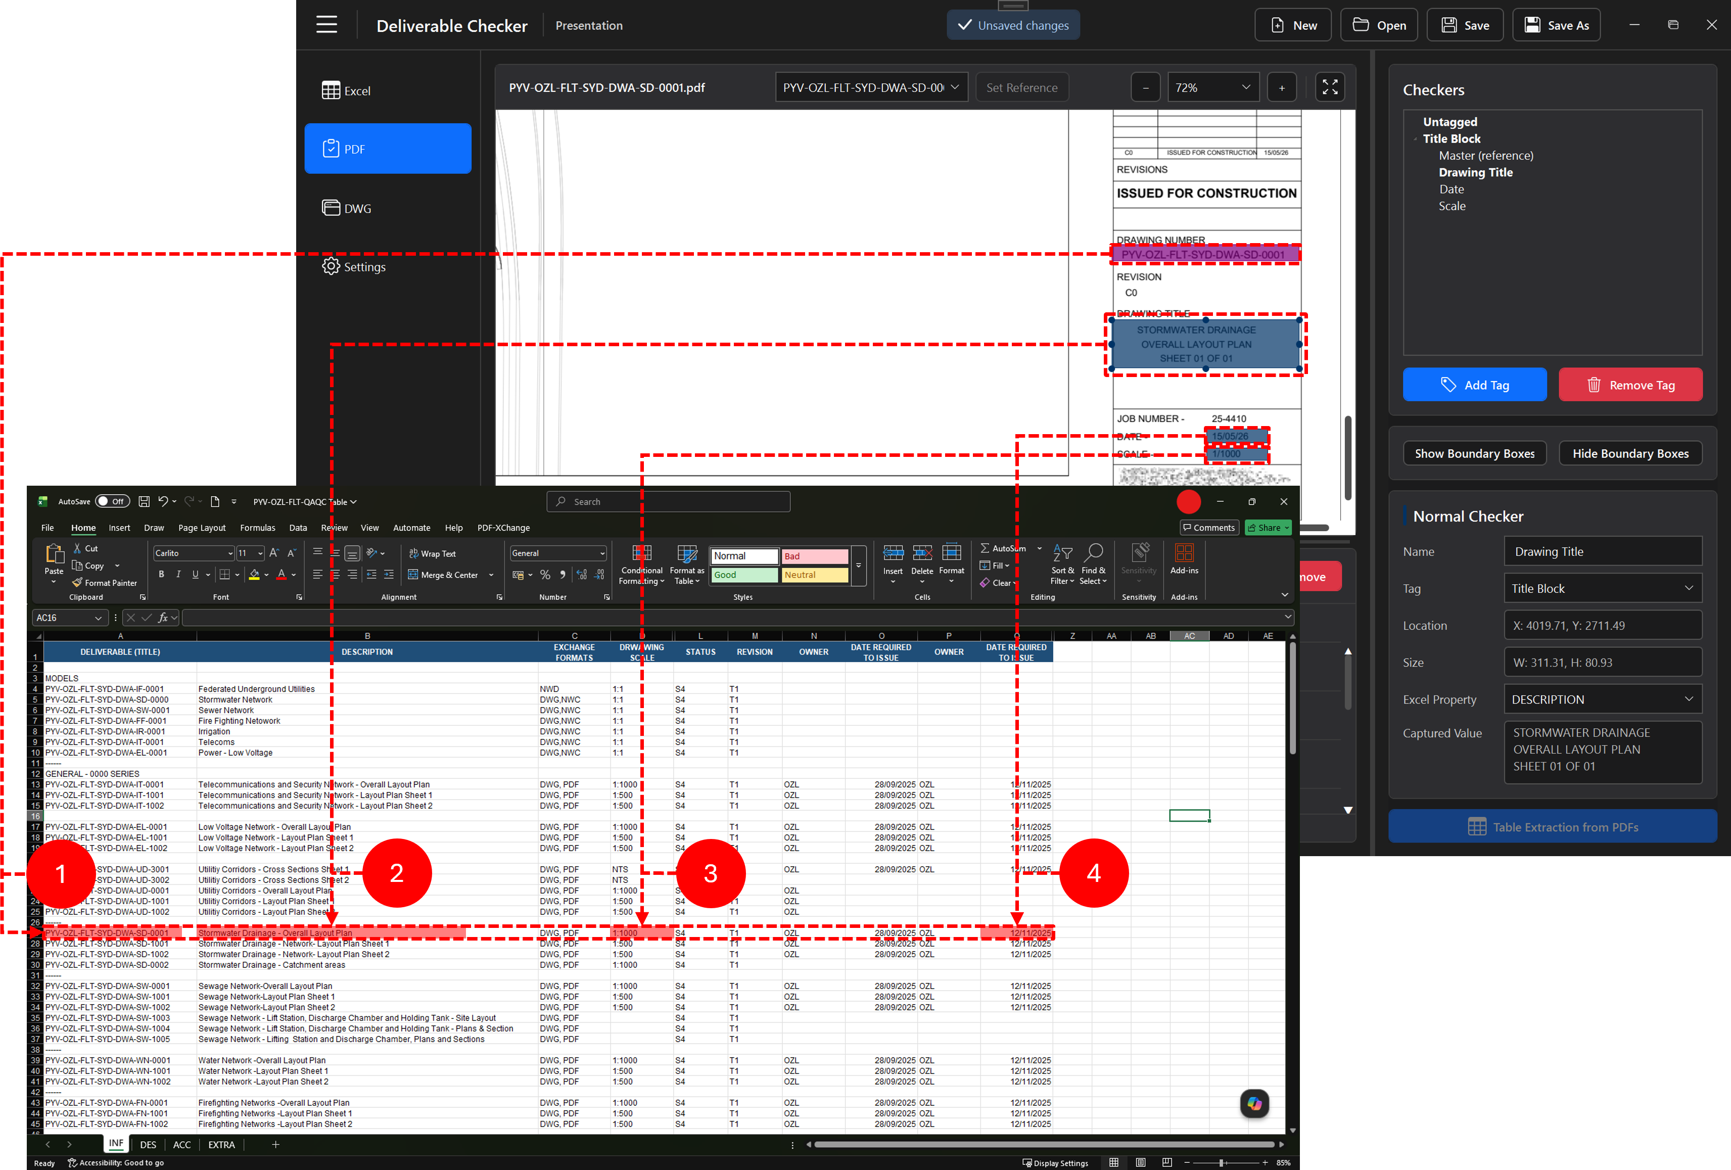Toggle AutoSave switch in Excel
This screenshot has height=1170, width=1731.
tap(113, 501)
